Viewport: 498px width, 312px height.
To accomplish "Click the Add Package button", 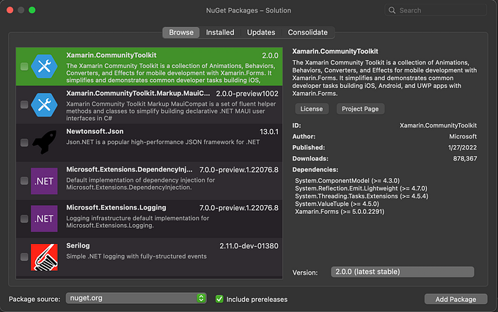I will point(455,300).
